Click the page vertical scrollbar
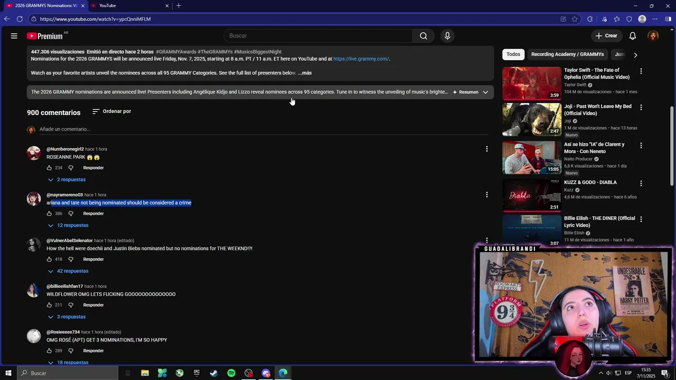676x380 pixels. (672, 146)
